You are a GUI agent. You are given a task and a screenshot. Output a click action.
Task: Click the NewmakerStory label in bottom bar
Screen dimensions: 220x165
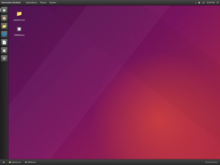point(211,162)
